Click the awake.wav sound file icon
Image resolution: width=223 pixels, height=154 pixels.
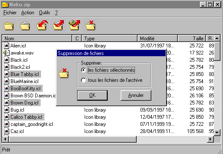click(6, 52)
